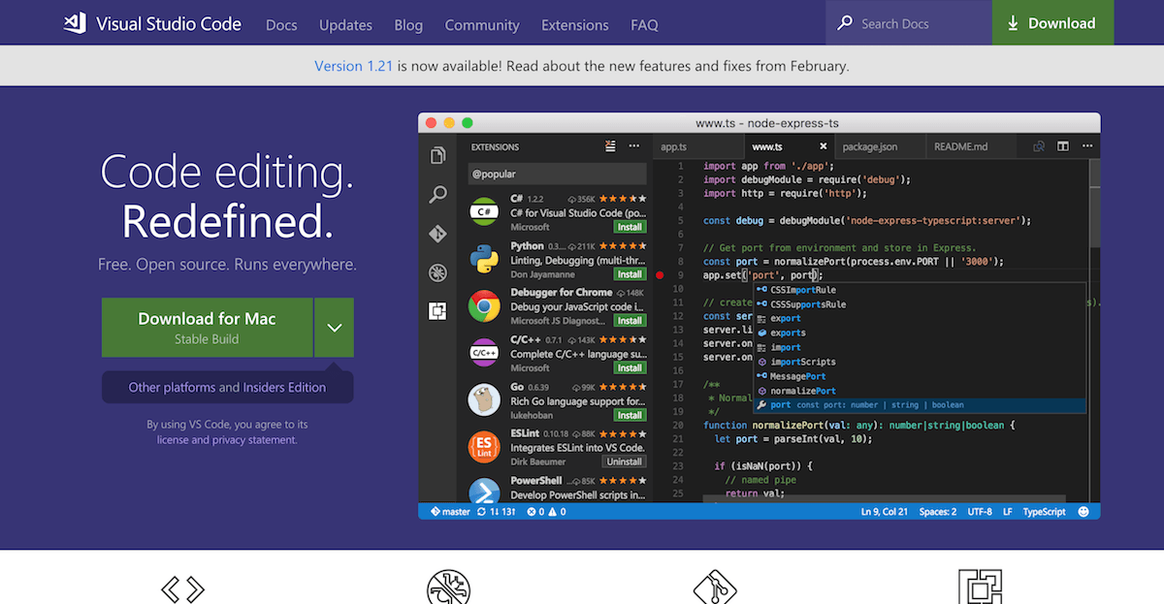
Task: Click the smiley feedback icon in status bar
Action: point(1083,511)
